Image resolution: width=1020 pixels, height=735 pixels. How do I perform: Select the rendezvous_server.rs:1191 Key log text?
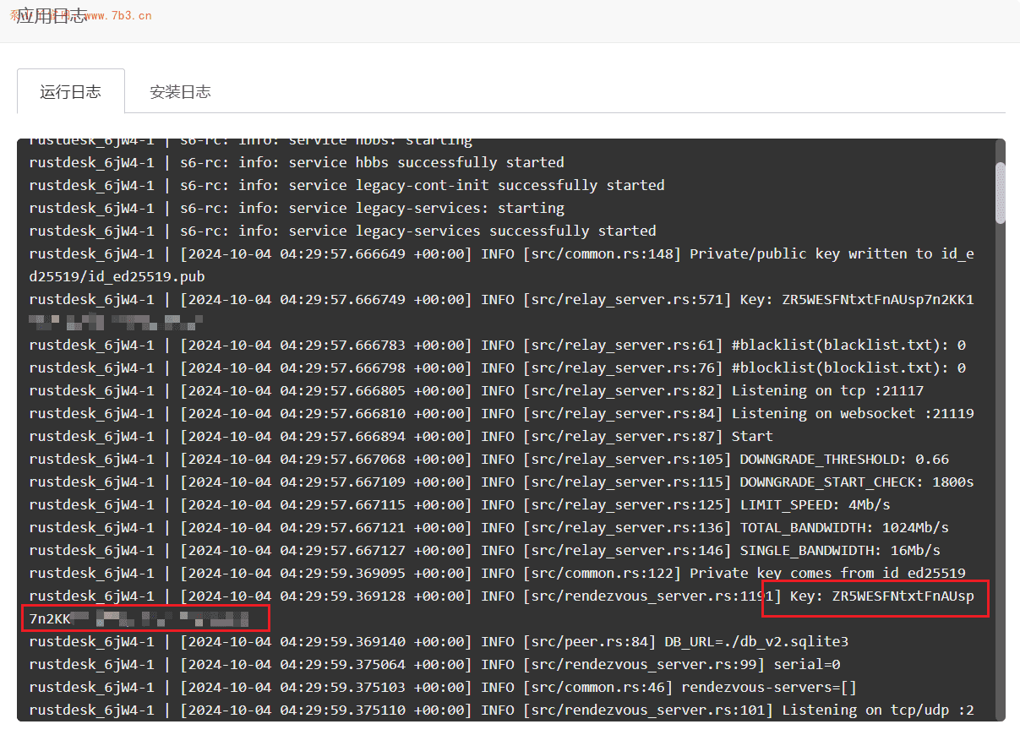[x=501, y=607]
